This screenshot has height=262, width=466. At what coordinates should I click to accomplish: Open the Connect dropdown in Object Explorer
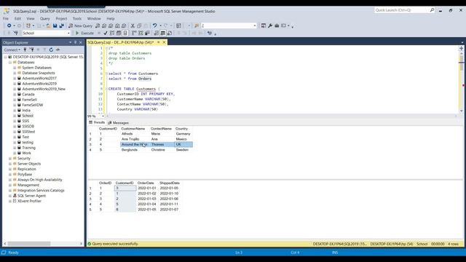(x=12, y=49)
